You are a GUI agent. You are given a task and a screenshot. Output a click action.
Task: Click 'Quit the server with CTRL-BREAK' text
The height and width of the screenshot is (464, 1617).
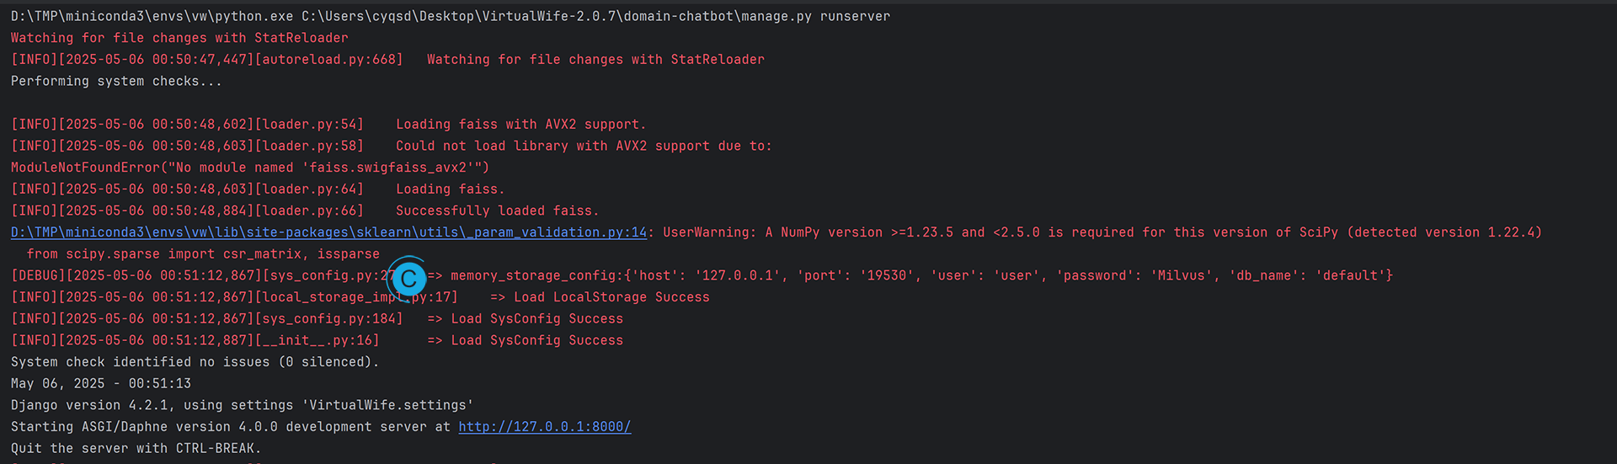(x=136, y=449)
